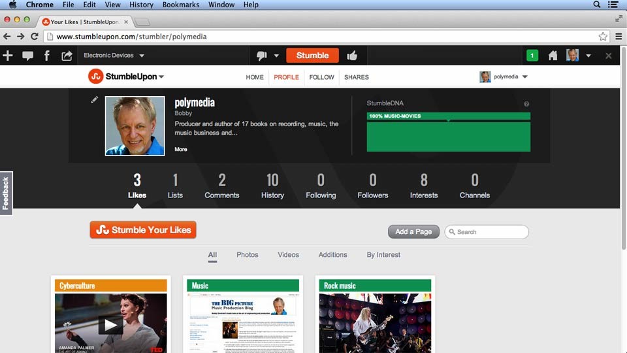Open the 1 Lists stat

coord(175,186)
